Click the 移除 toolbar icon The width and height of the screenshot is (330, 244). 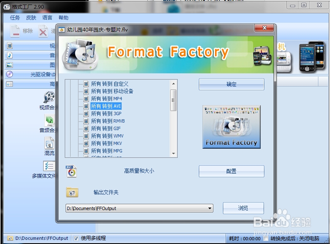(15, 31)
